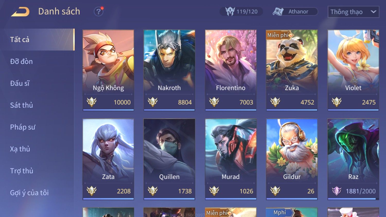The image size is (386, 217).
Task: Open Gợi ý của tôi recommendations
Action: [29, 193]
